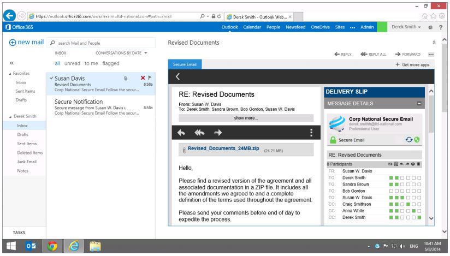The width and height of the screenshot is (450, 256).
Task: Click Reply All in reading pane header
Action: (374, 54)
